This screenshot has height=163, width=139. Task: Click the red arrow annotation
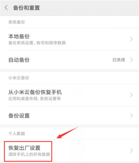click(67, 132)
